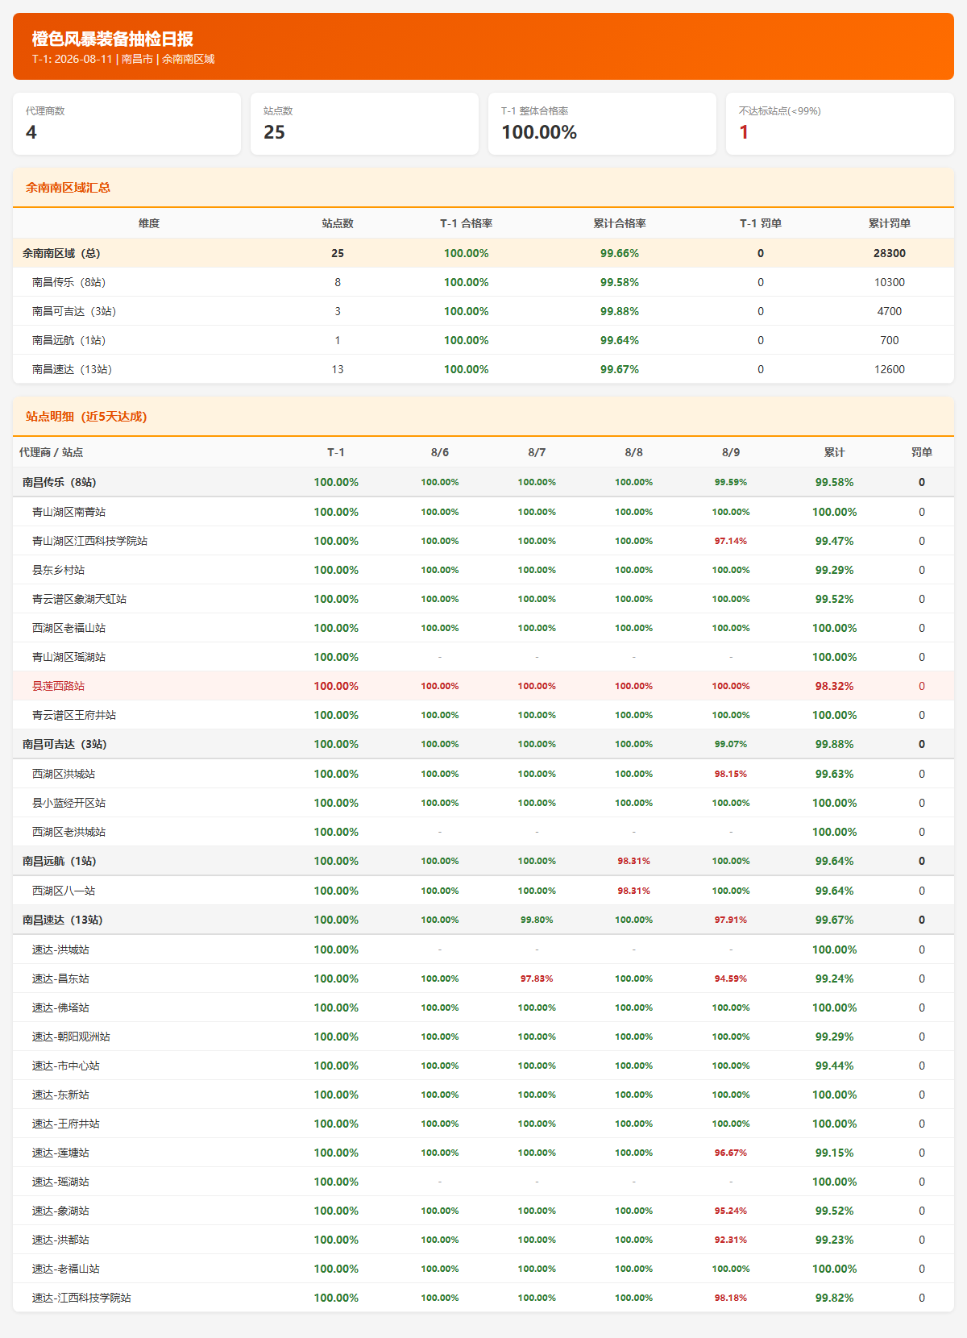
Task: Click the red 97.83% value
Action: pos(537,979)
